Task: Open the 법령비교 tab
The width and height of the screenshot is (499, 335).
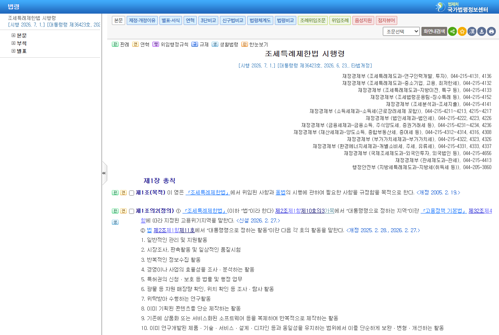Action: (x=285, y=20)
